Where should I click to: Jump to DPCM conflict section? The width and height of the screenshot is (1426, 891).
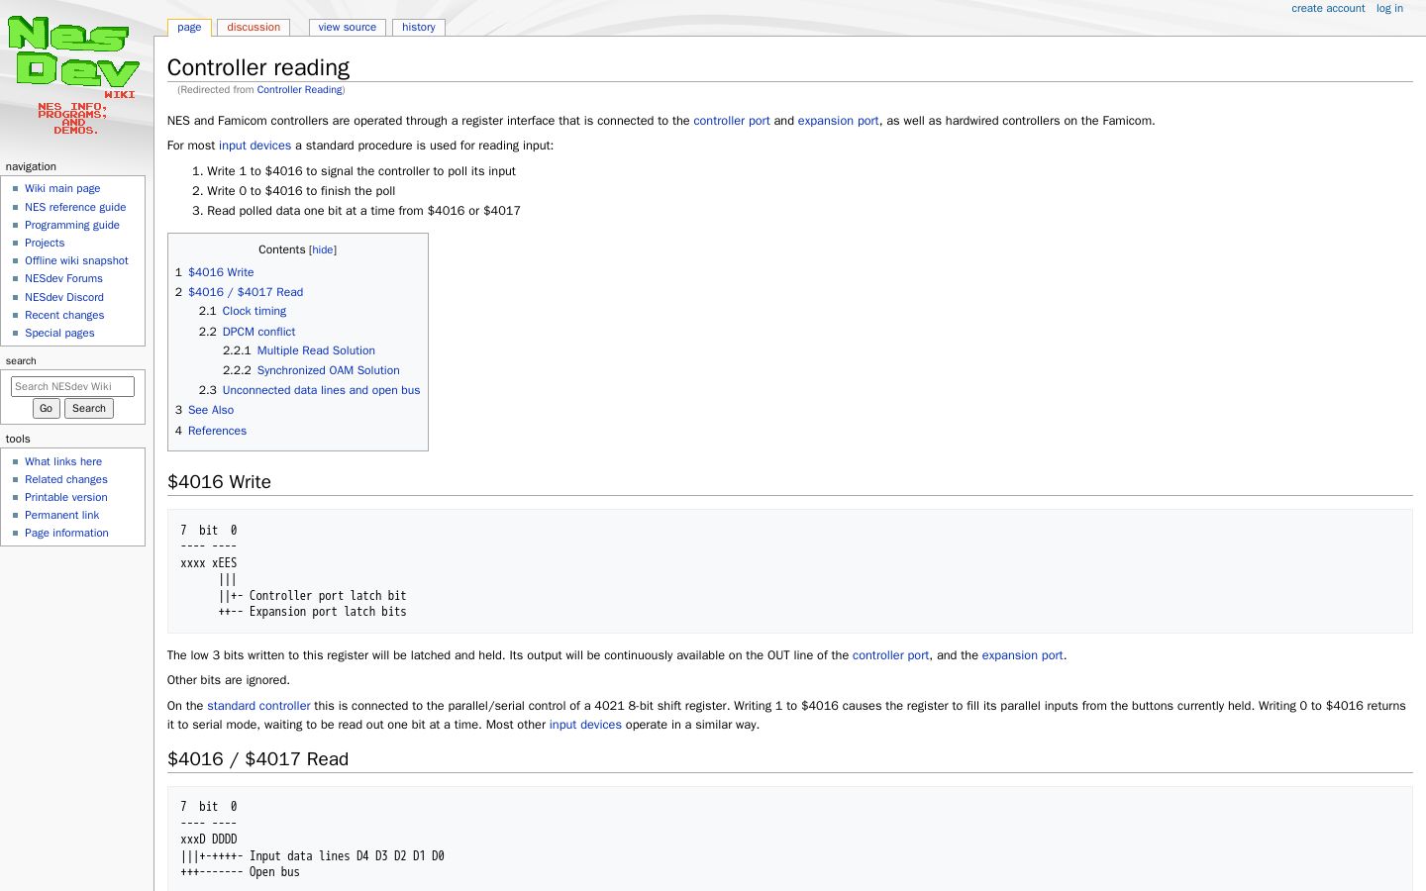pyautogui.click(x=258, y=332)
